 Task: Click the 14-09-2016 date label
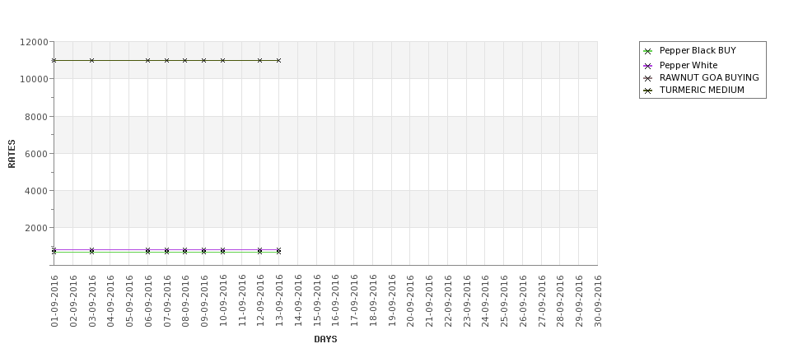tap(298, 301)
